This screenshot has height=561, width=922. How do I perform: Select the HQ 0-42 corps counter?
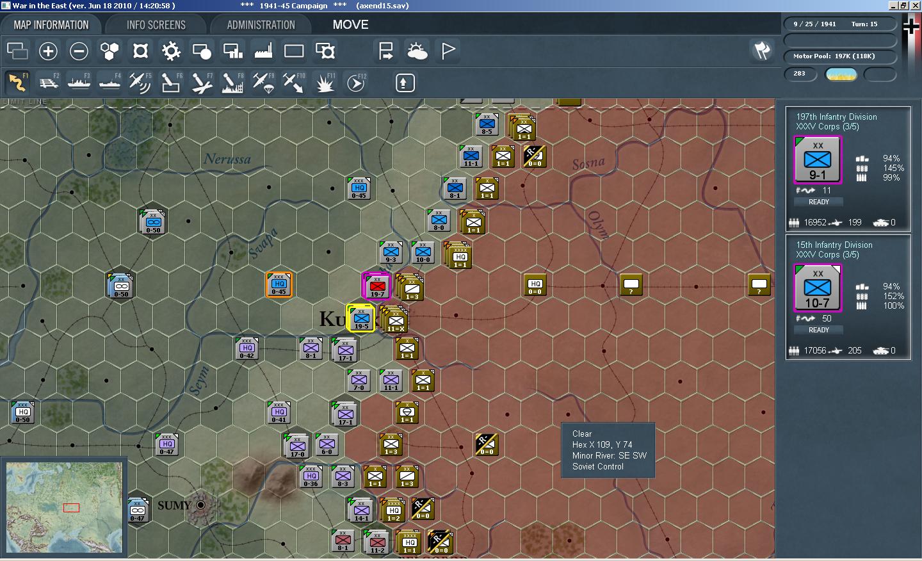coord(247,348)
